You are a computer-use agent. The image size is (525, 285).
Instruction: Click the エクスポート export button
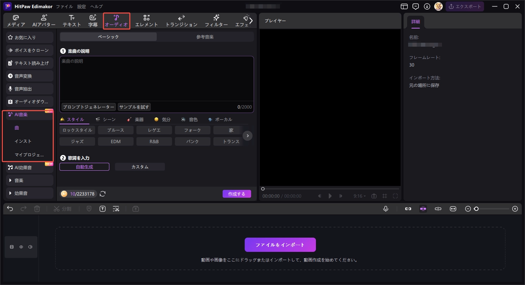click(465, 6)
